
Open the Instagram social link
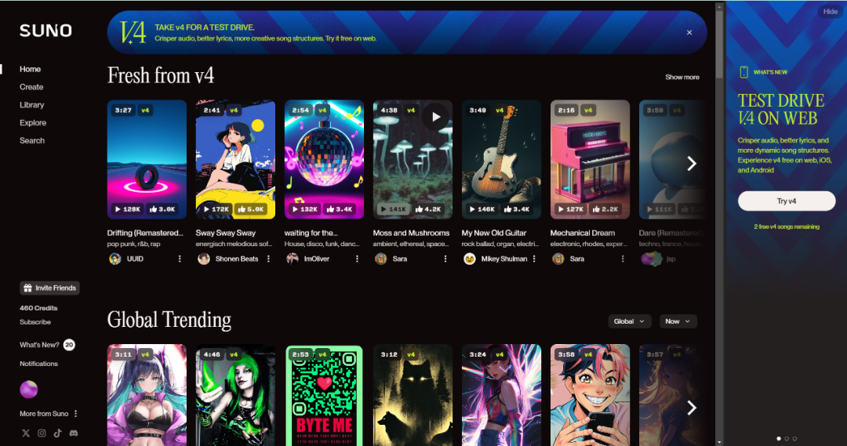click(x=42, y=433)
